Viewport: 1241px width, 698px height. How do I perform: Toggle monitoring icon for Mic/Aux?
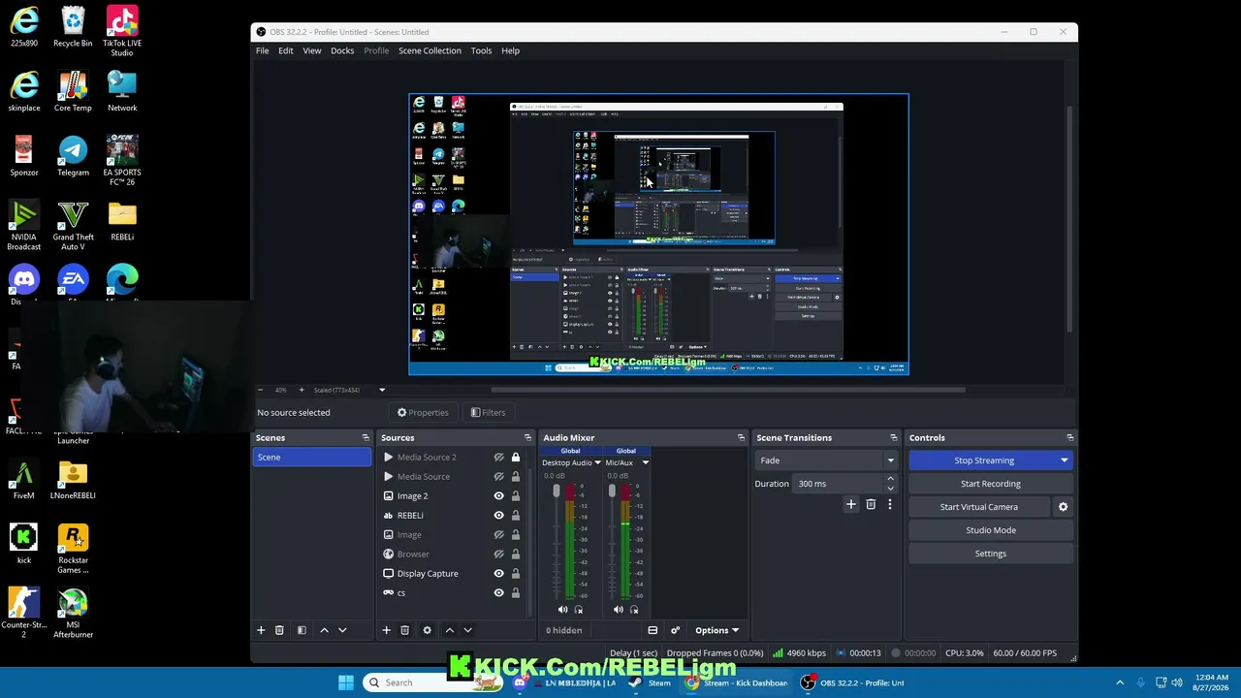point(635,610)
